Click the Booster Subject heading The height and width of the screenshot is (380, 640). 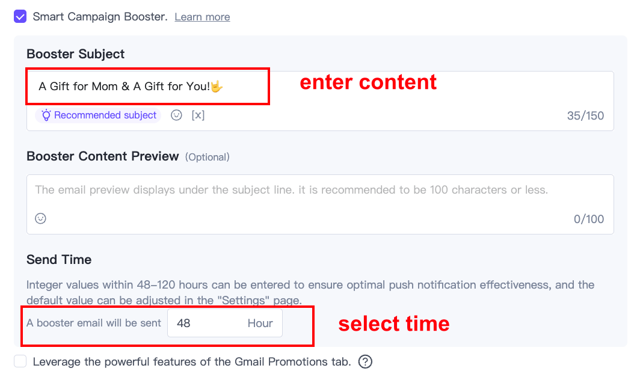pos(76,54)
